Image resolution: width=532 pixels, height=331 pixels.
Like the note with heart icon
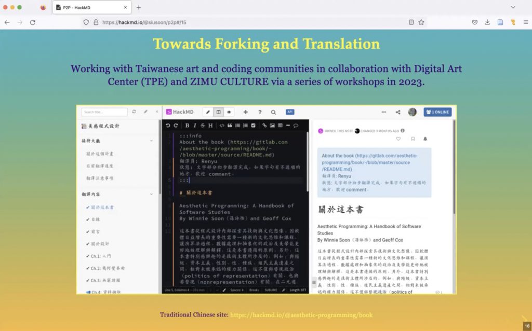coord(398,139)
